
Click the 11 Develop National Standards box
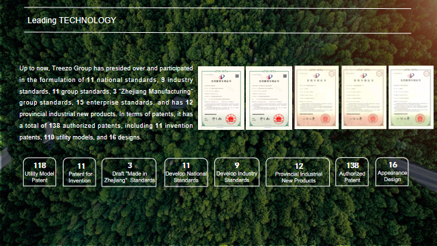186,172
